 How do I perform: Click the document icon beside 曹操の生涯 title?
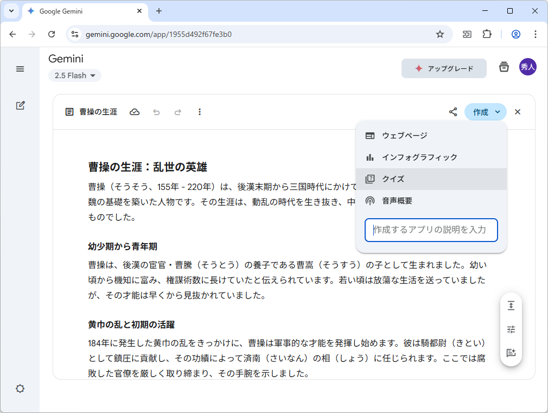pyautogui.click(x=68, y=112)
